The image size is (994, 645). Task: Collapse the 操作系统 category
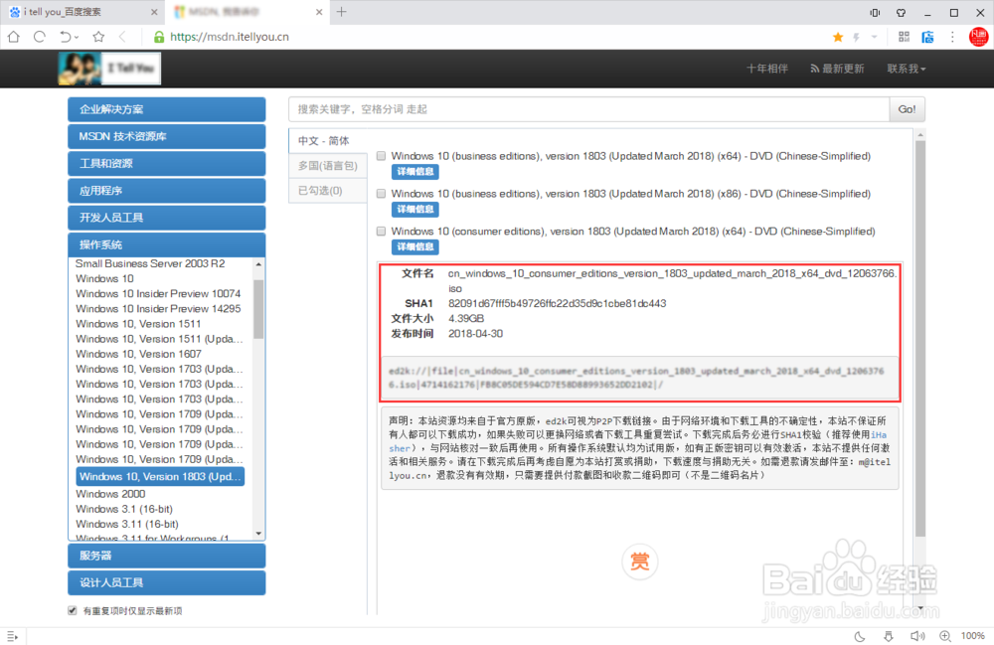[167, 244]
